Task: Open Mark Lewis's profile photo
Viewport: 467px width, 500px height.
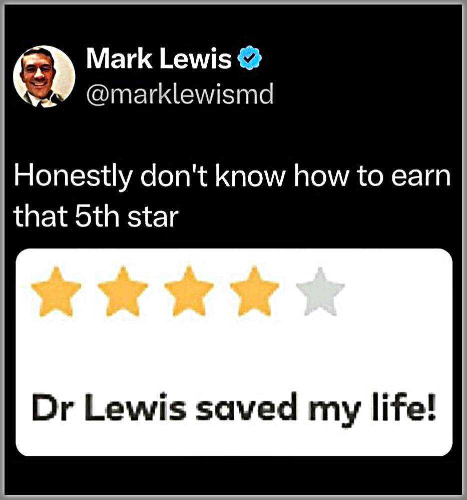Action: (44, 76)
